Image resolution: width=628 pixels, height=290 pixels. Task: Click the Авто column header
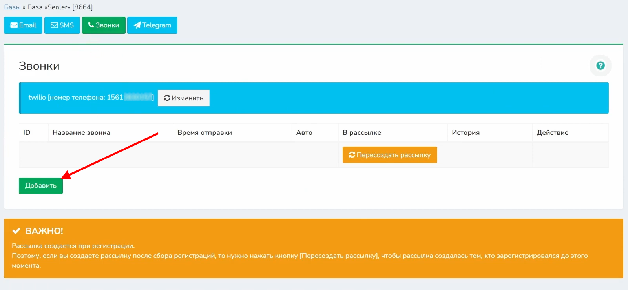(x=304, y=132)
